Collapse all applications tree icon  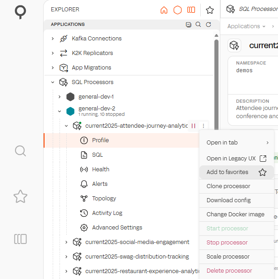[x=189, y=25]
